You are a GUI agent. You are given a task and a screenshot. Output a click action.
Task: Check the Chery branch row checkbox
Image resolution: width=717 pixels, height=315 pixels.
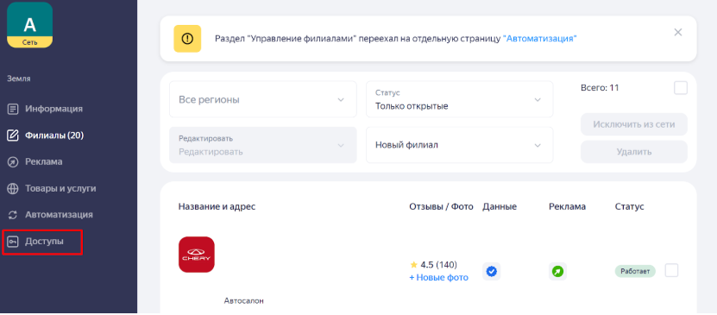(671, 270)
